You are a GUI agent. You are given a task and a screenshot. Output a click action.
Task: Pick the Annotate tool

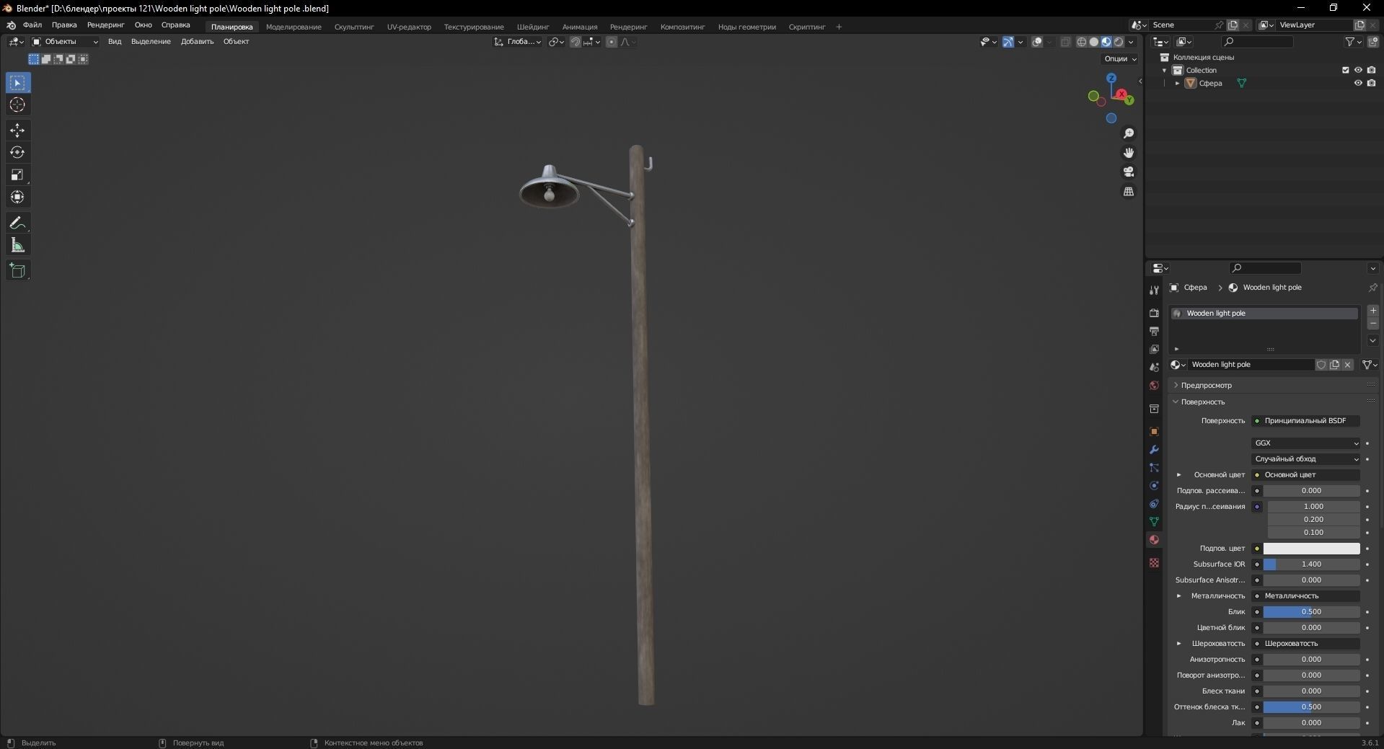point(18,223)
